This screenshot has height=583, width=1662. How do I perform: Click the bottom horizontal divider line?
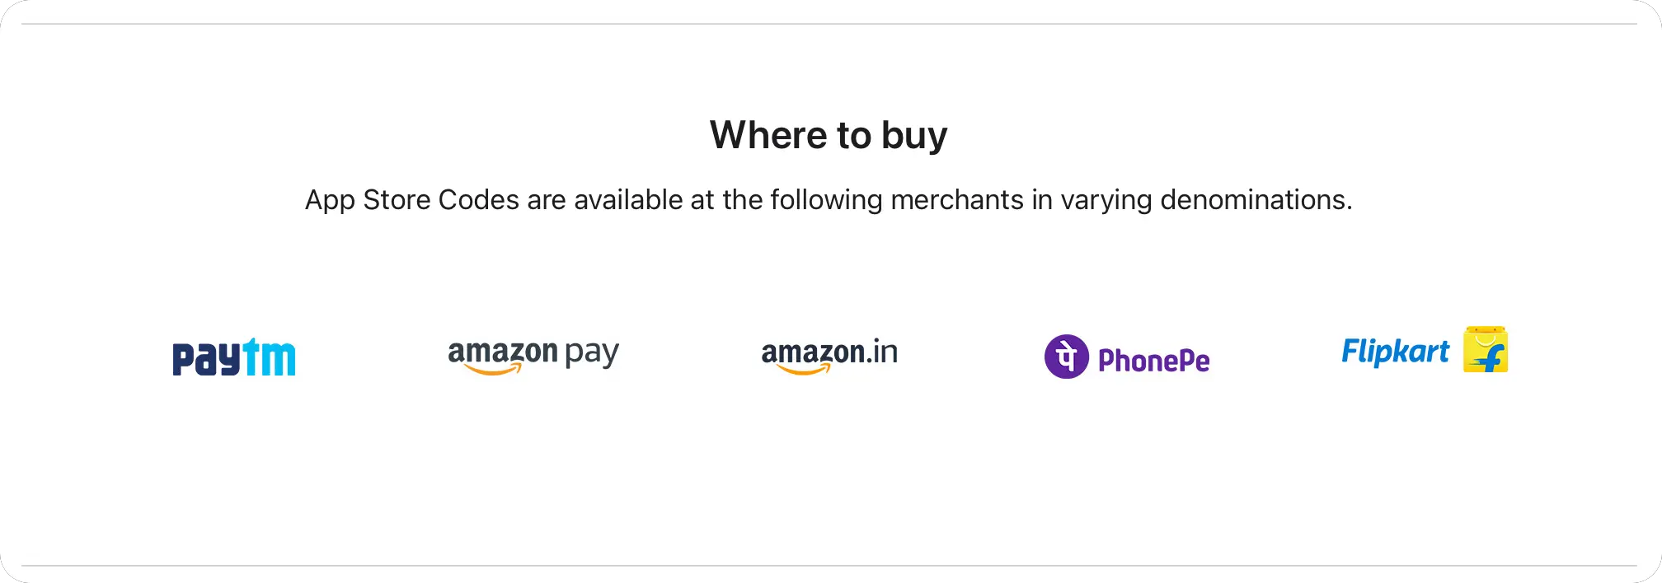(x=829, y=566)
